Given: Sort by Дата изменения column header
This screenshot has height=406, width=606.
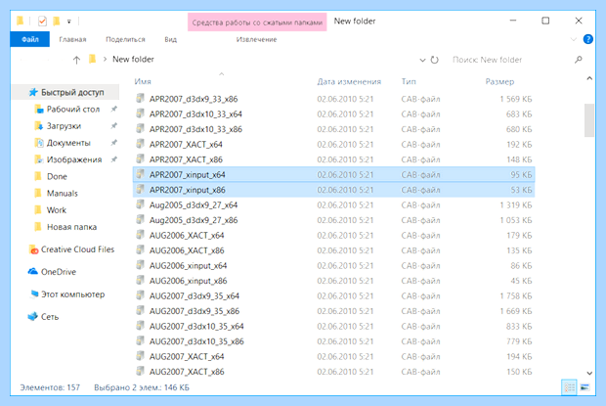Looking at the screenshot, I should 349,81.
